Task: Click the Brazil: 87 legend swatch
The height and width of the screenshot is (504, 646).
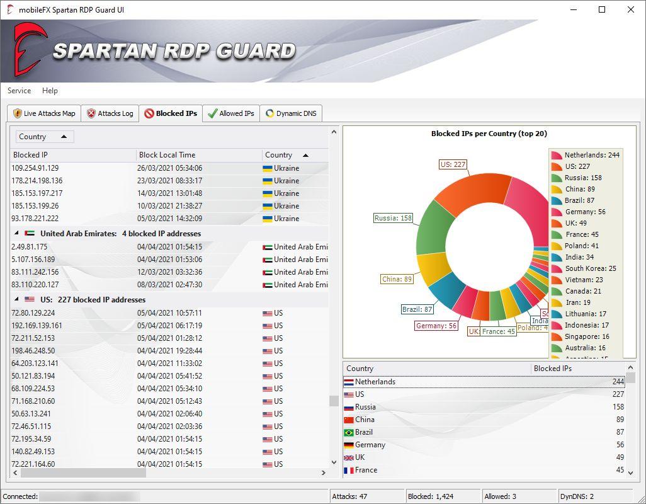Action: point(557,201)
